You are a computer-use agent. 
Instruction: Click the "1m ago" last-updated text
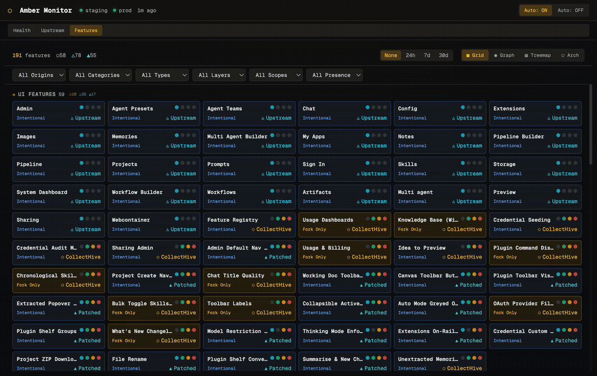(x=146, y=10)
